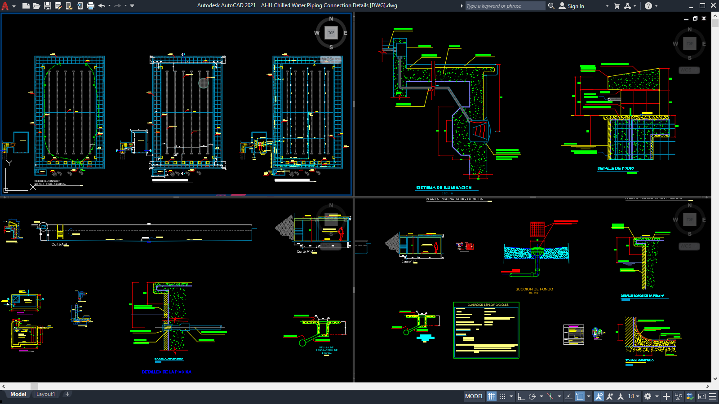Click the Sign In link

pos(575,6)
